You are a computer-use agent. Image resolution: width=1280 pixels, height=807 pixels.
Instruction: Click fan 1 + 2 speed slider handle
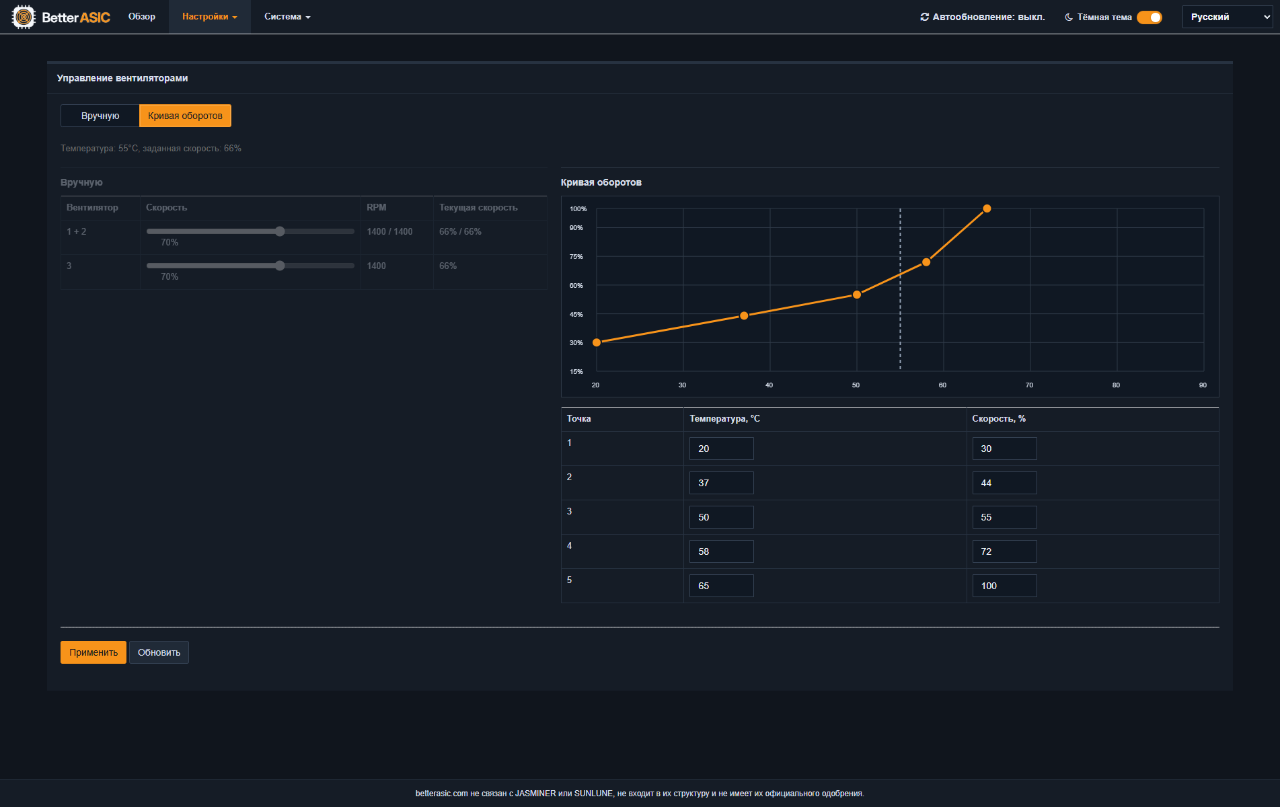click(280, 231)
